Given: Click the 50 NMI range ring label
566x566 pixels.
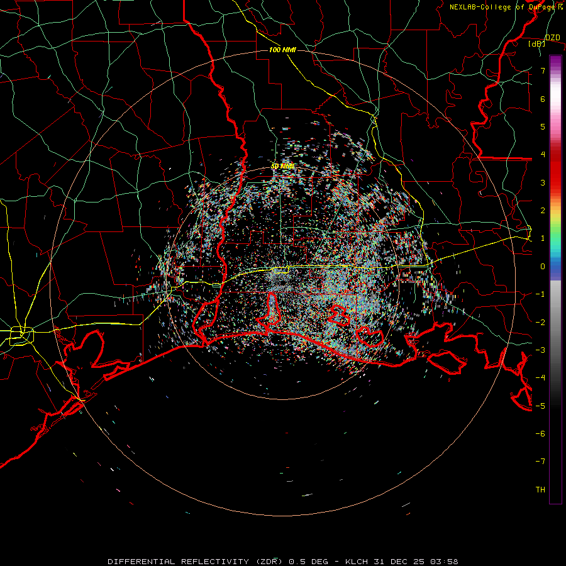Looking at the screenshot, I should [282, 166].
